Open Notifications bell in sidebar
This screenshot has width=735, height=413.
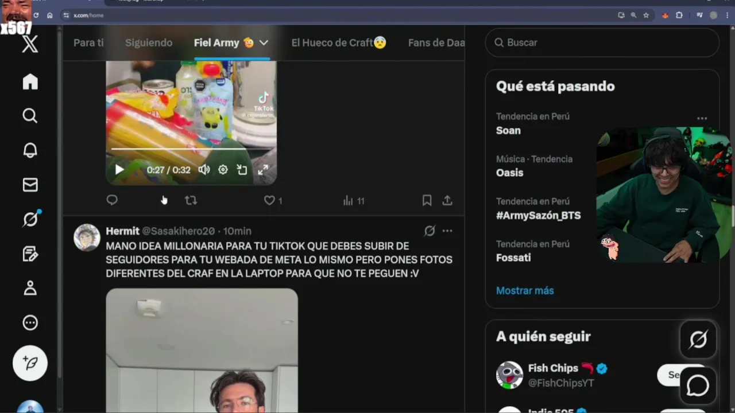pos(30,150)
